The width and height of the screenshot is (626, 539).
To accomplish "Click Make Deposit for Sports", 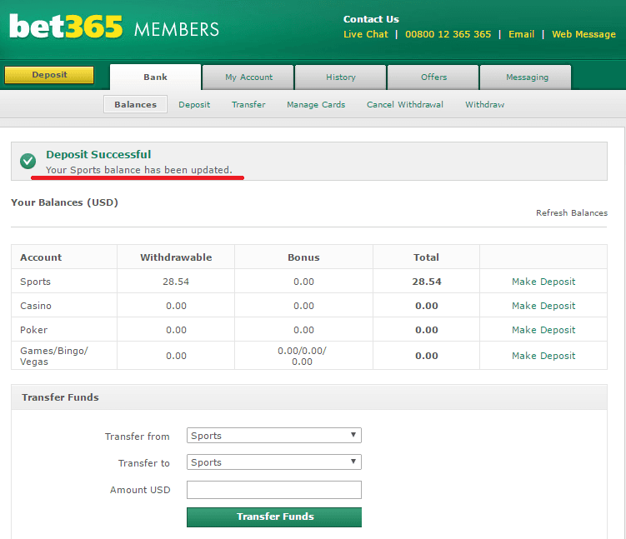I will coord(543,282).
